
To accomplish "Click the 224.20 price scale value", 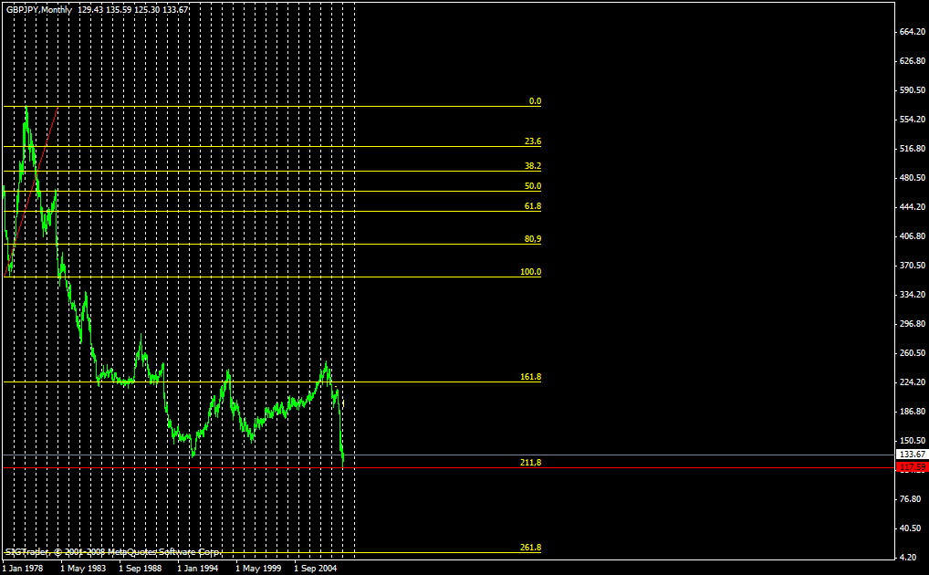I will [913, 382].
